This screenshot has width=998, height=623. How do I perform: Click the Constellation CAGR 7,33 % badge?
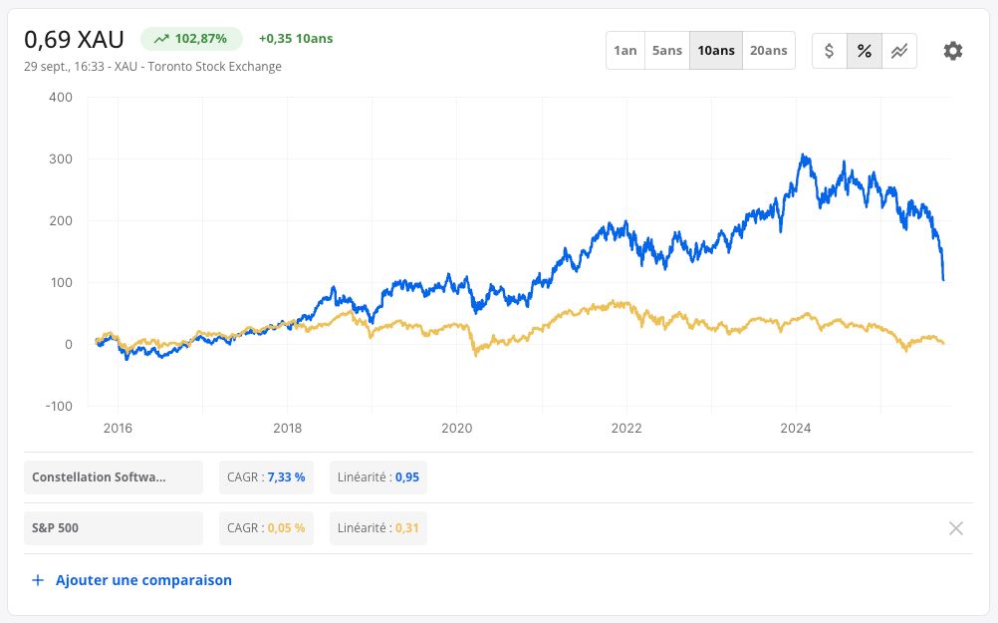[266, 477]
